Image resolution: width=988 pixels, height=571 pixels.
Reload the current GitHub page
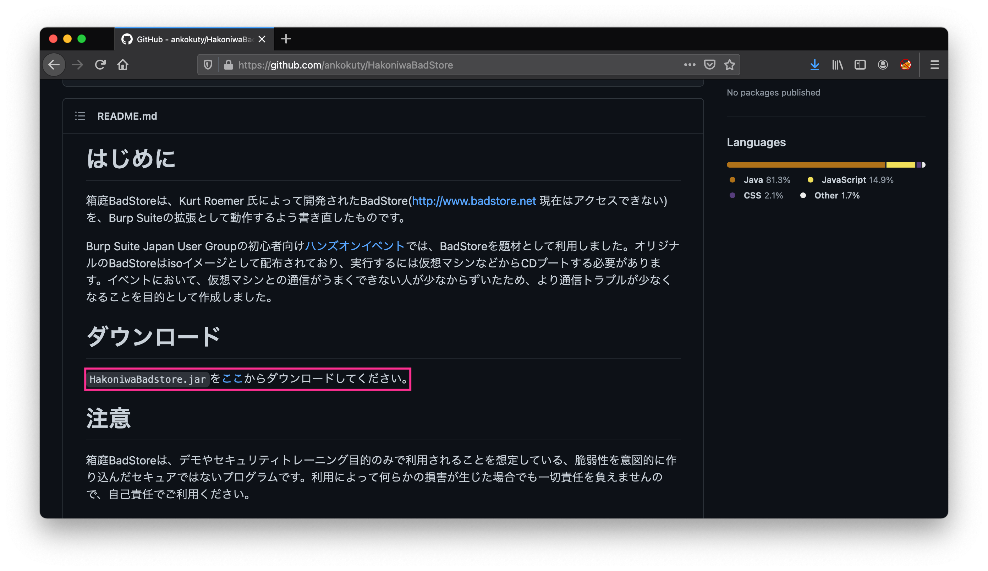pyautogui.click(x=100, y=65)
